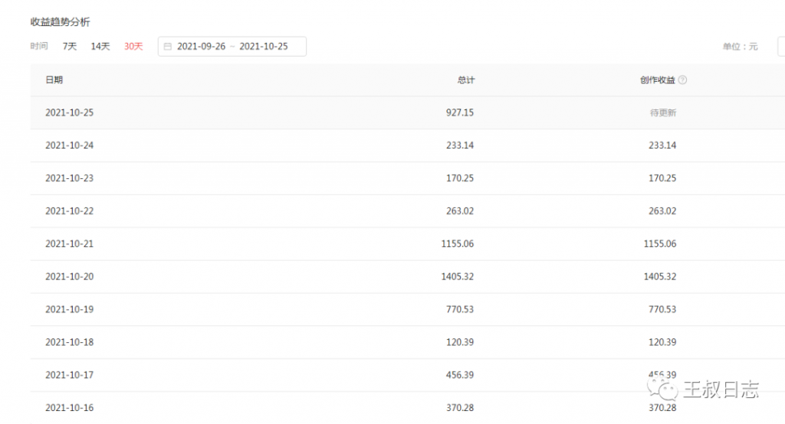
Task: Click the 770.53 value in 创作收益 column
Action: pos(662,309)
